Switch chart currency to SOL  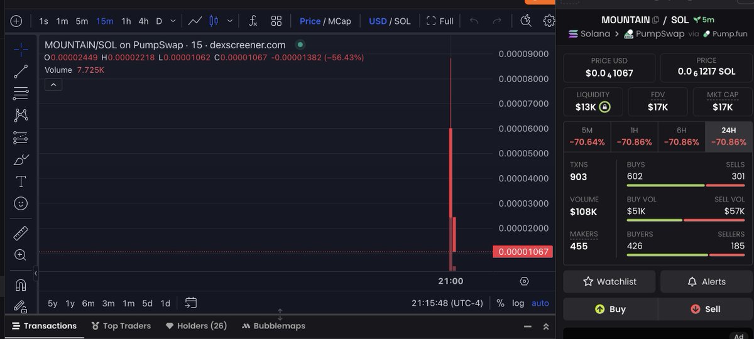click(403, 21)
